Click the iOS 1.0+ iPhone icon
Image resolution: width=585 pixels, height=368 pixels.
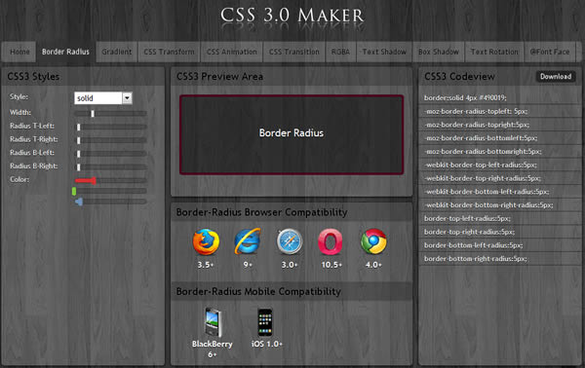pos(265,322)
